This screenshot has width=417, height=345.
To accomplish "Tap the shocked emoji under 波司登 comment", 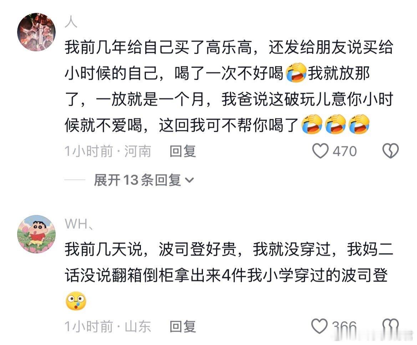I will [76, 300].
